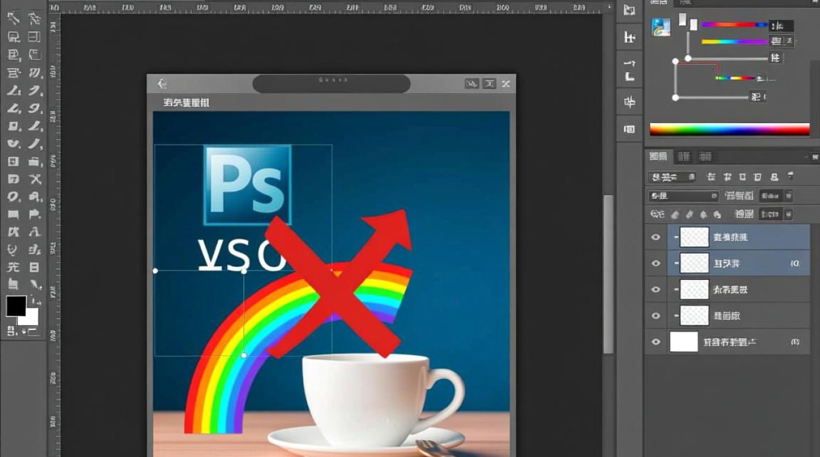Click the Ps logo on the canvas
The width and height of the screenshot is (820, 457).
[247, 185]
